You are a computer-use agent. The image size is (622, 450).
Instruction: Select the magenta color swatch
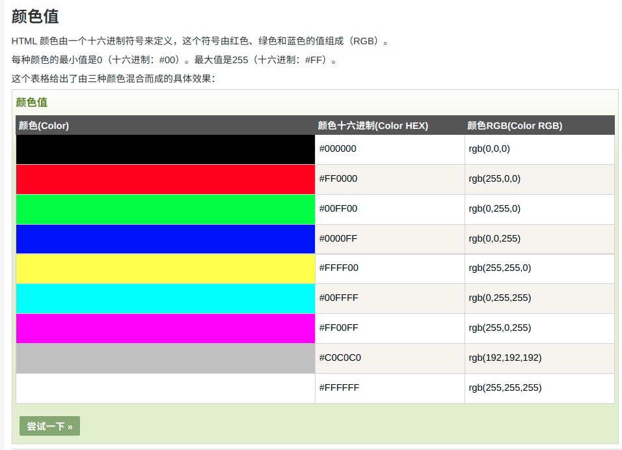(165, 328)
